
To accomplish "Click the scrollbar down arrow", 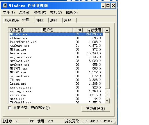I will (107, 101).
